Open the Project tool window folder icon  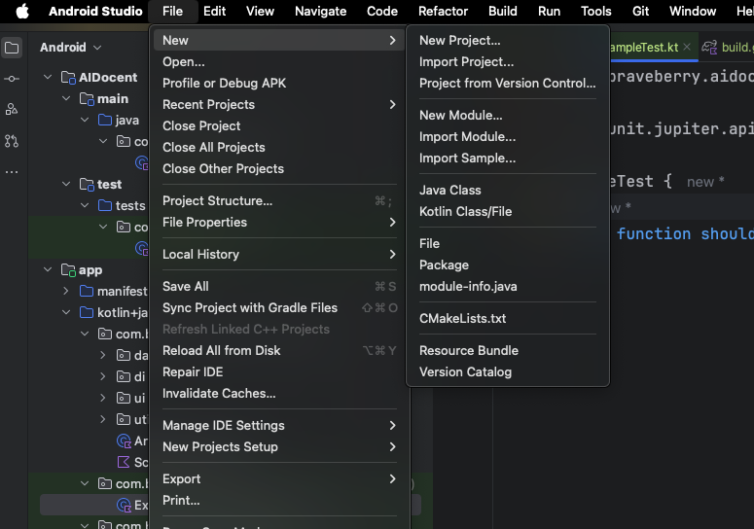[12, 48]
